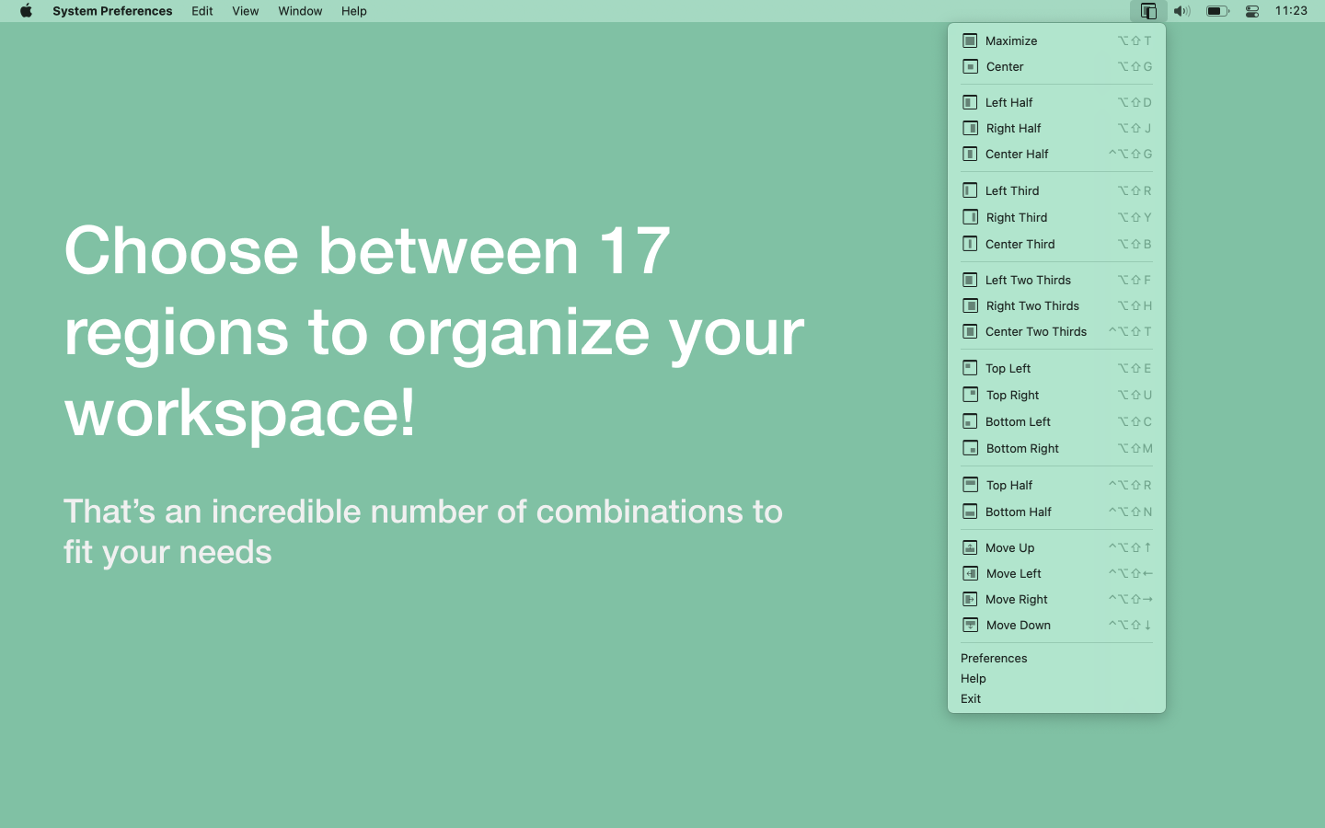This screenshot has width=1325, height=828.
Task: Click the Left Third layout icon
Action: coord(970,190)
